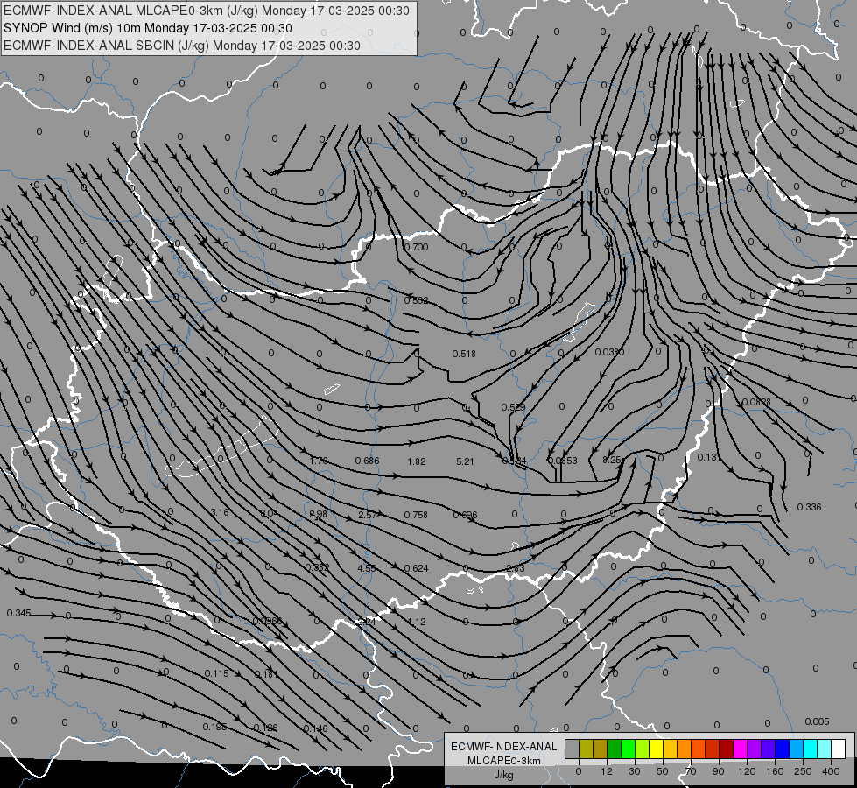Click the map value 4.55
The image size is (857, 788).
367,569
